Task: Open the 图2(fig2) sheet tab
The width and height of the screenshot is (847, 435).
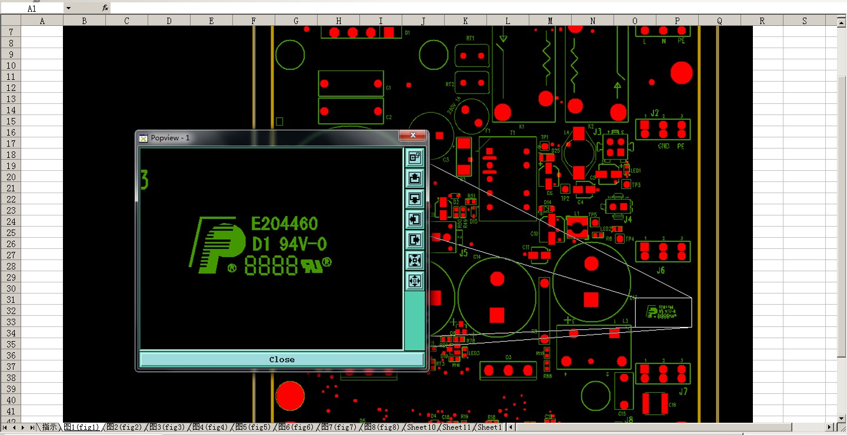Action: click(x=124, y=427)
